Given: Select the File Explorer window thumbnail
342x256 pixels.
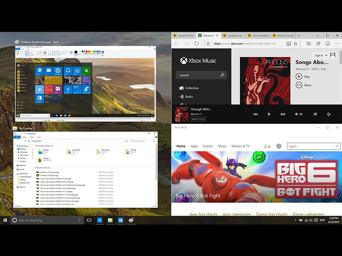Looking at the screenshot, I should click(85, 169).
